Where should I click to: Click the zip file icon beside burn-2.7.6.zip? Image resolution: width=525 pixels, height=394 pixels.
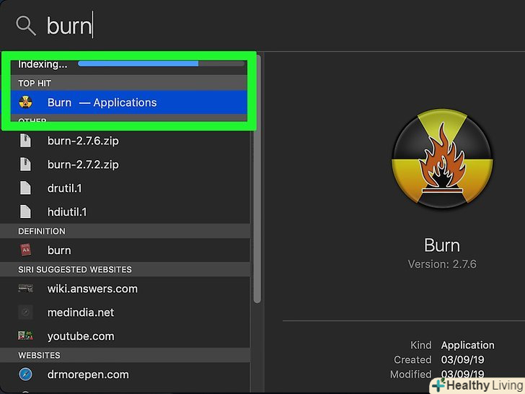point(25,141)
